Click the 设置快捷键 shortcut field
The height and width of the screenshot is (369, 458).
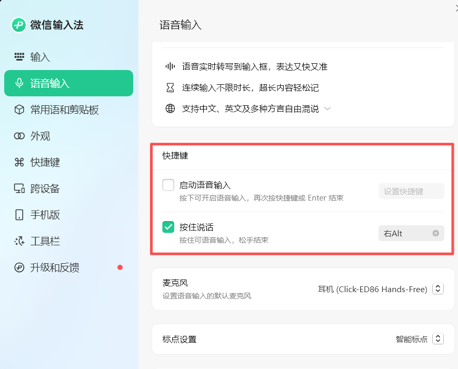tap(411, 191)
